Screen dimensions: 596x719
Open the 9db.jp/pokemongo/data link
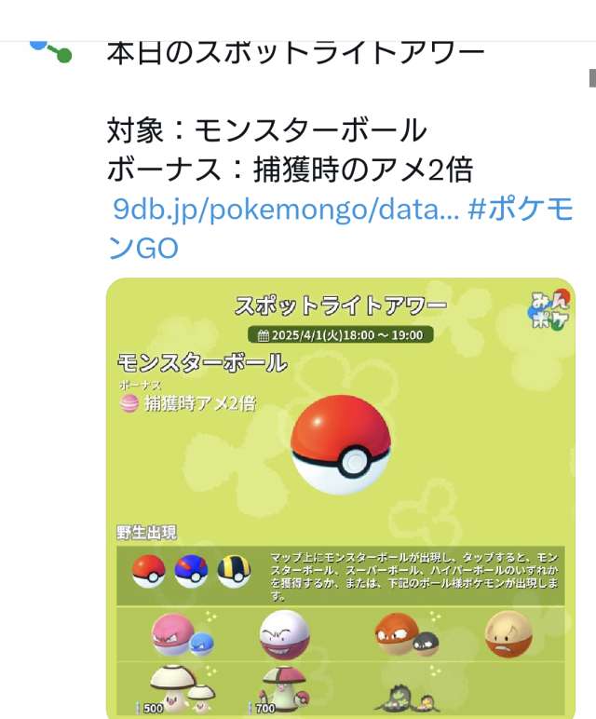286,210
